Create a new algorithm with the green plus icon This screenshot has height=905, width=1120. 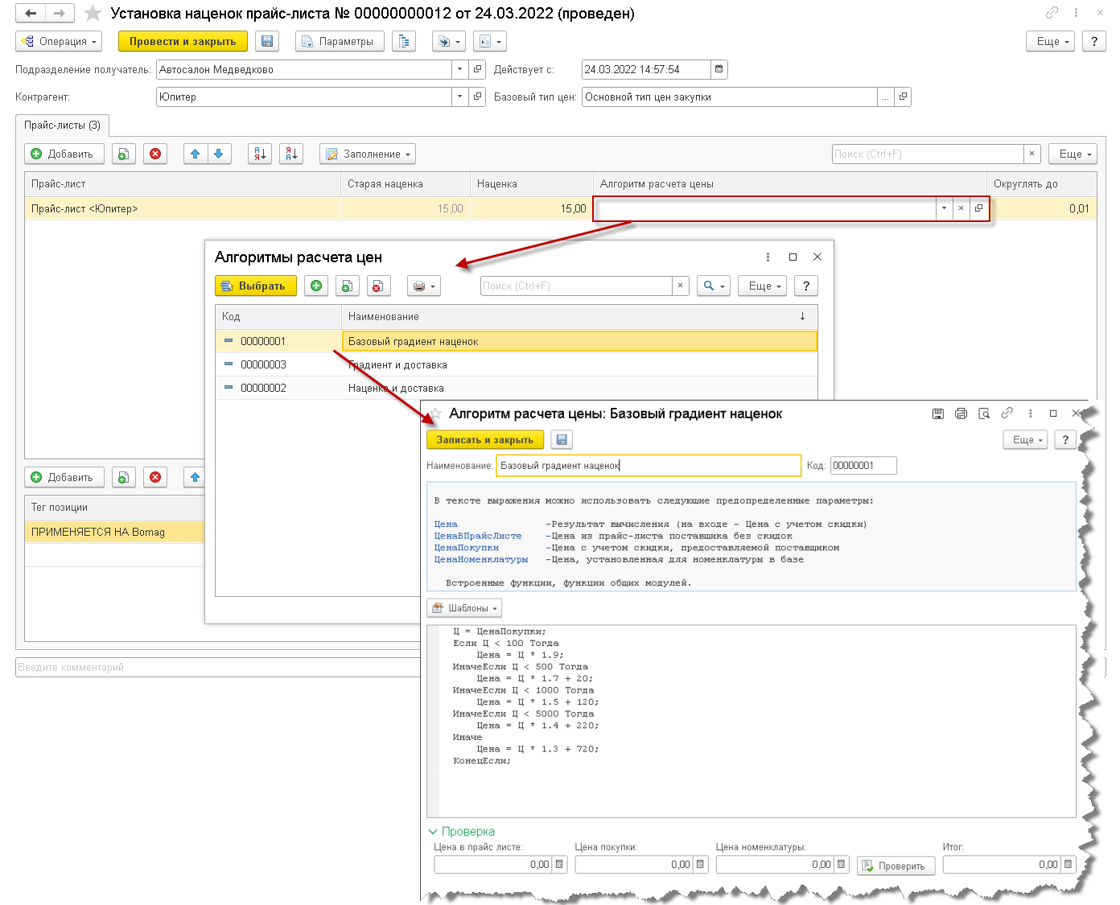pos(316,286)
